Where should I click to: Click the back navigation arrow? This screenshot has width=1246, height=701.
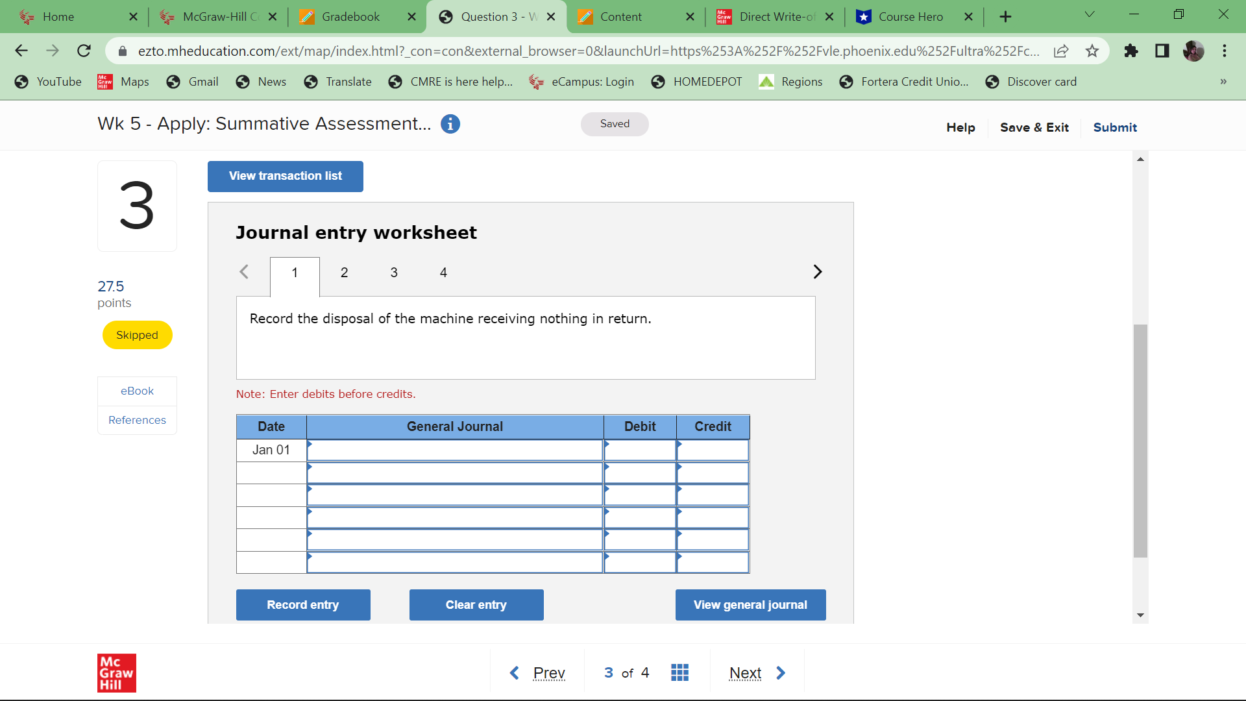tap(21, 51)
